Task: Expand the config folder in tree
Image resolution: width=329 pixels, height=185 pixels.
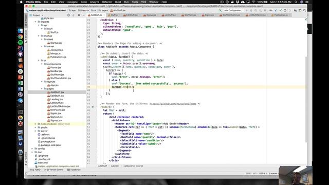Action: (x=32, y=149)
